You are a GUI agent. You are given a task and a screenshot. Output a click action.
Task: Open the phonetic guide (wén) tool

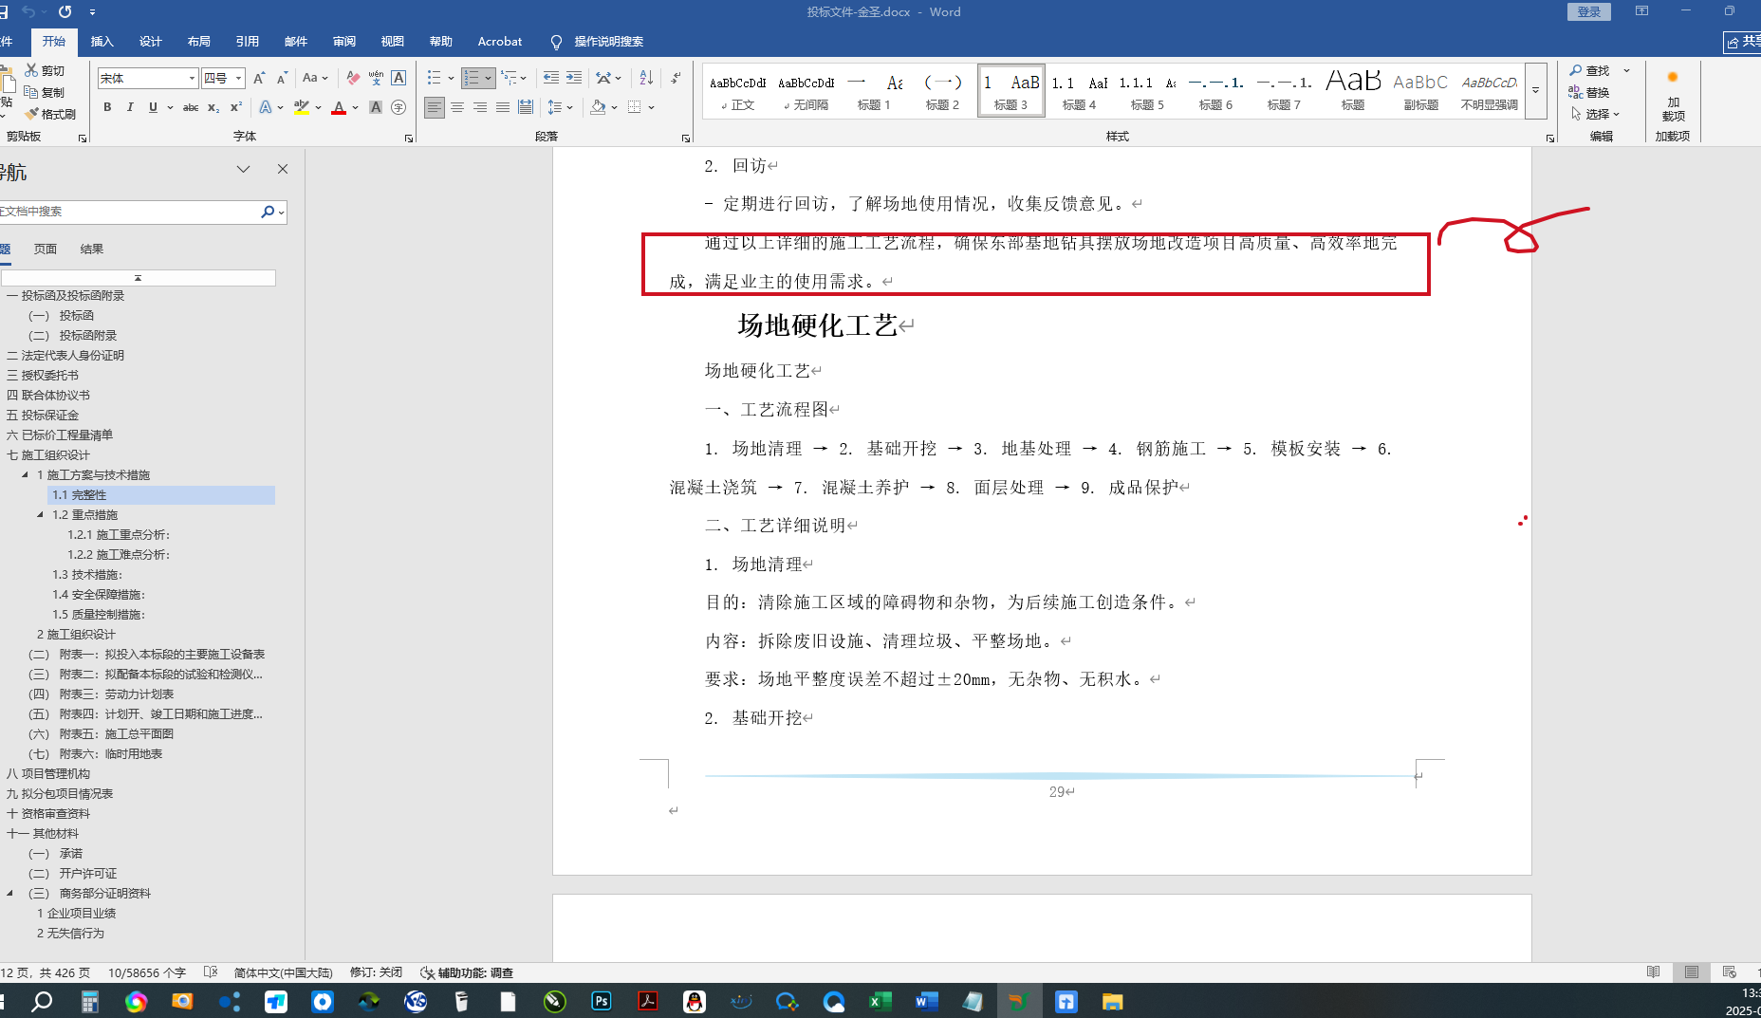click(376, 78)
